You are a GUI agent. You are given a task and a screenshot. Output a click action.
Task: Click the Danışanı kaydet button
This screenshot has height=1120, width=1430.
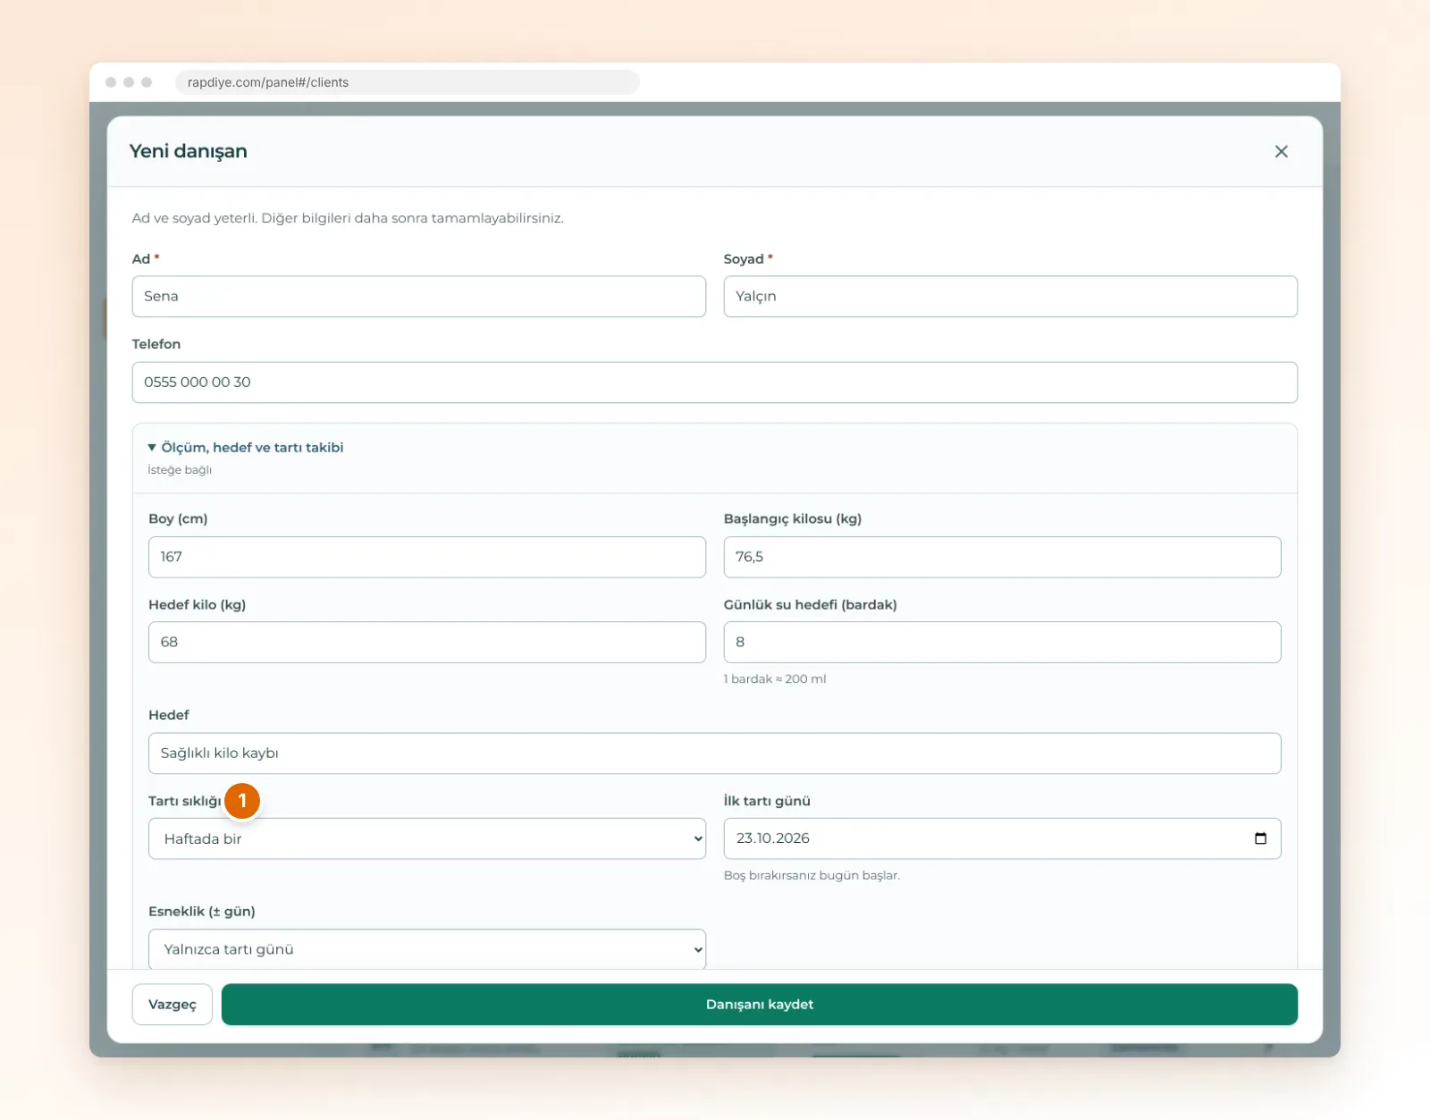pos(760,1005)
